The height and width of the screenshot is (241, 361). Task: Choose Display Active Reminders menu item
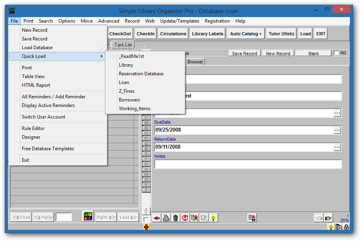pos(49,105)
